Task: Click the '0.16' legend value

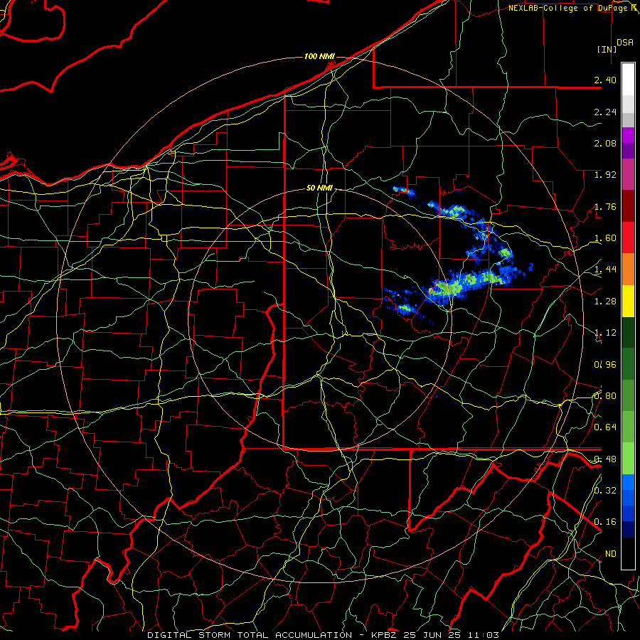Action: point(605,522)
